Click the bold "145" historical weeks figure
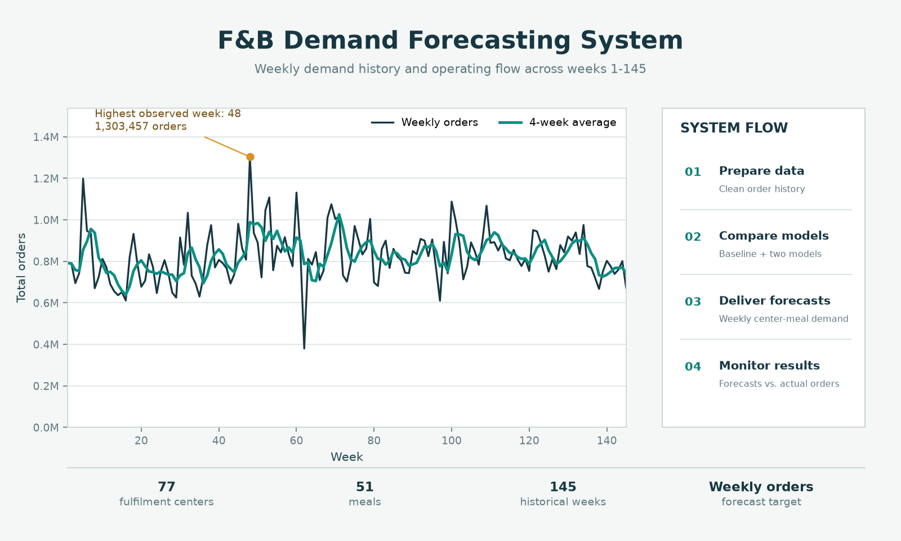The image size is (901, 541). coord(563,487)
